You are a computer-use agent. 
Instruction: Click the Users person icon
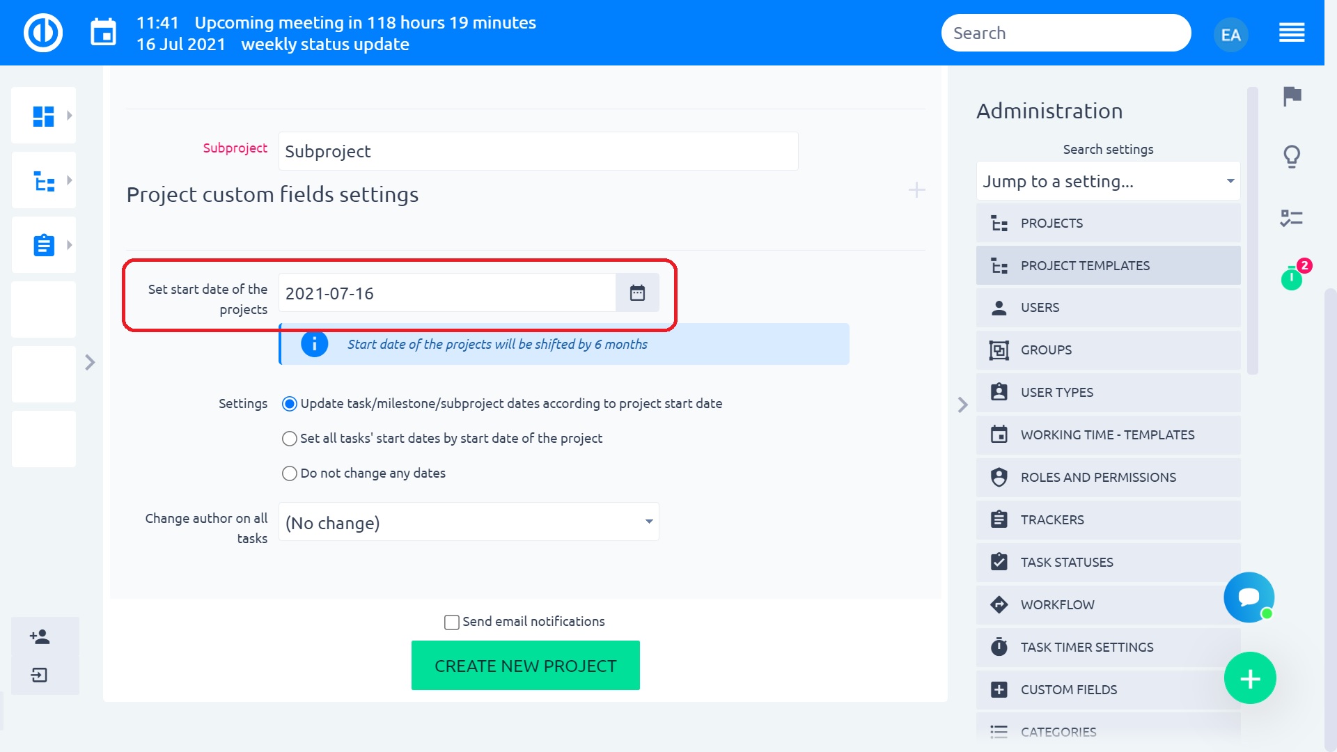coord(999,308)
